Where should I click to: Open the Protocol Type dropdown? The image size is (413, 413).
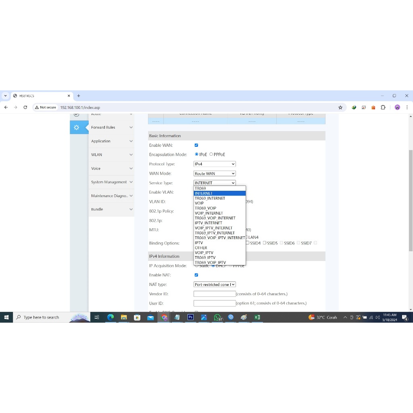[215, 164]
